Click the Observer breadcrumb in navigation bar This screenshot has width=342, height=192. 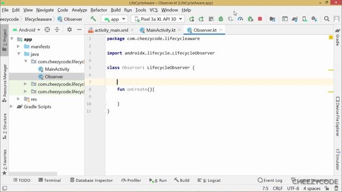click(70, 19)
